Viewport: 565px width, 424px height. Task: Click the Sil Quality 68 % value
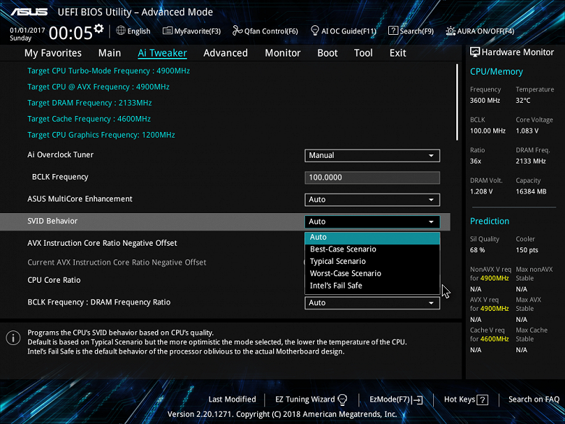tap(477, 250)
